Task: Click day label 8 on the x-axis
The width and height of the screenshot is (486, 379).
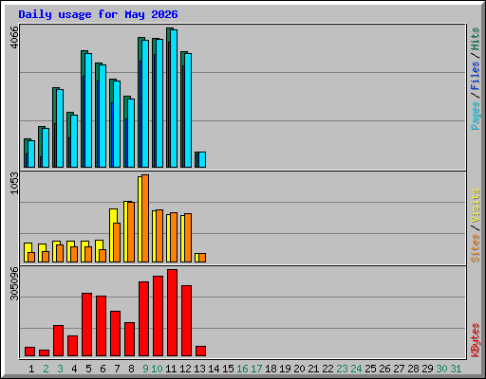Action: coord(131,369)
